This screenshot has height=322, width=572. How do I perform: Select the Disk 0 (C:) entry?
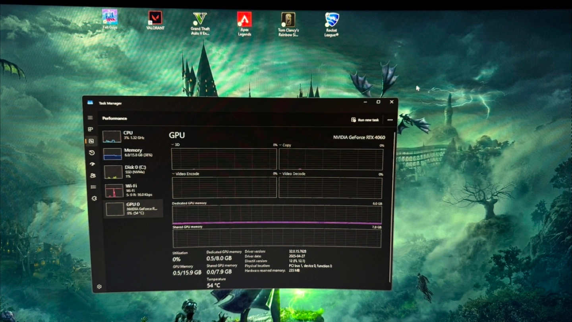click(x=133, y=171)
